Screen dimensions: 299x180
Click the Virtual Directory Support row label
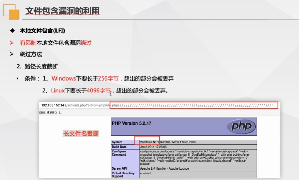tap(123, 175)
